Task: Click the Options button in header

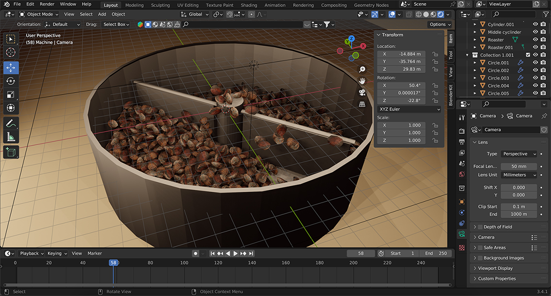Action: pos(440,24)
